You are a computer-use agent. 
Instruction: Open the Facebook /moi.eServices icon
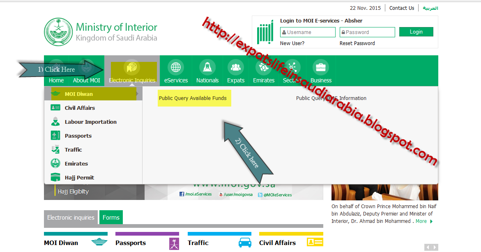tap(182, 194)
